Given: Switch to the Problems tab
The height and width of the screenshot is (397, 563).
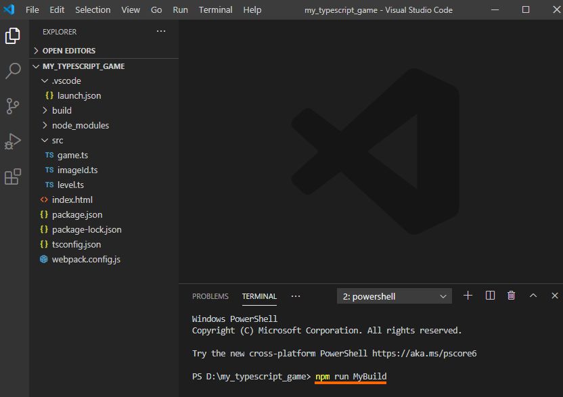Looking at the screenshot, I should pos(210,296).
